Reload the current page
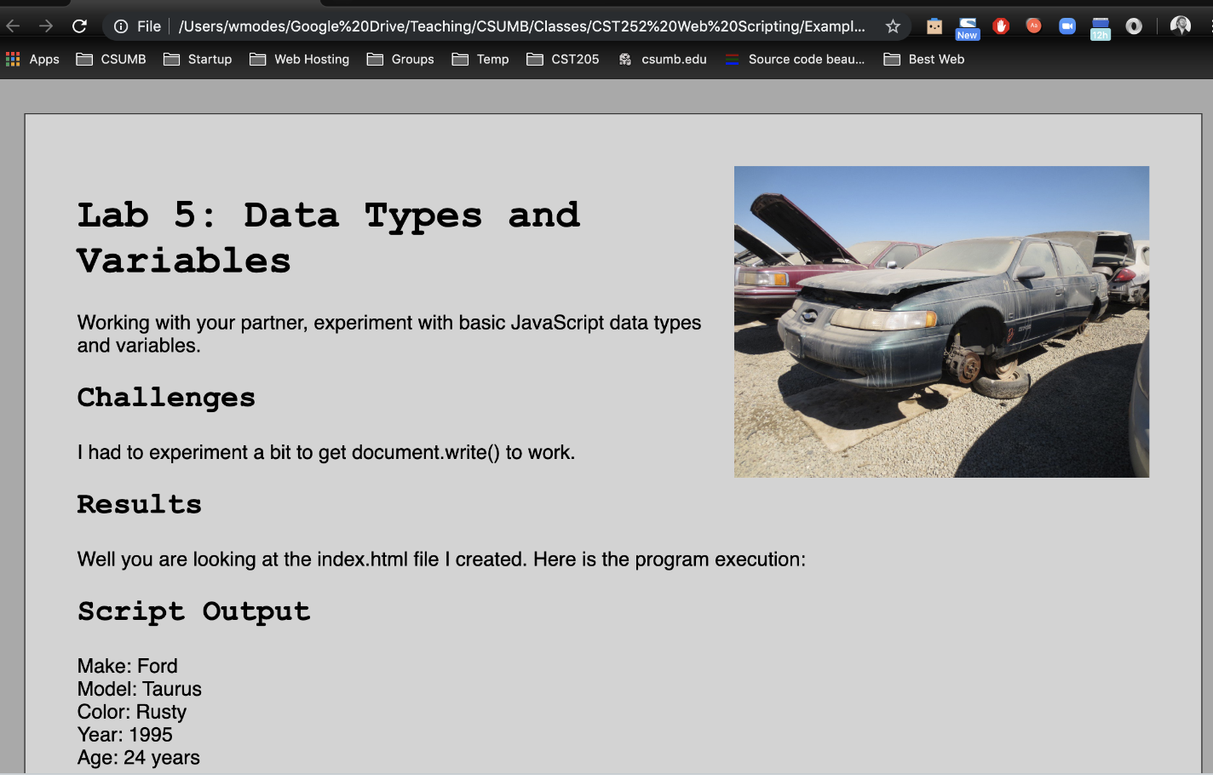Screen dimensions: 1213x780 pos(78,26)
